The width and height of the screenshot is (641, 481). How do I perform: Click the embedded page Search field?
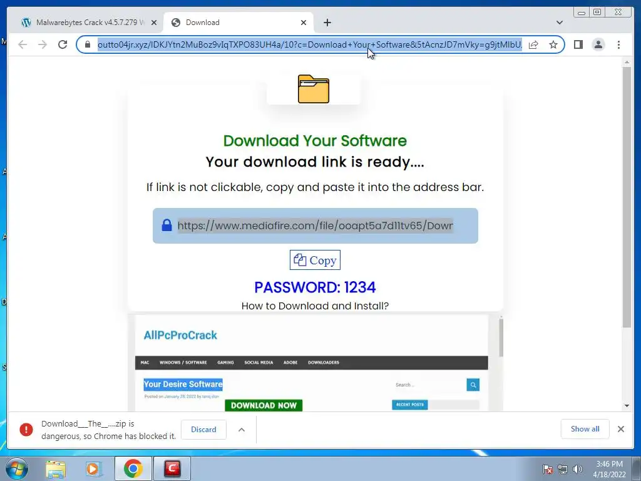[x=429, y=385]
